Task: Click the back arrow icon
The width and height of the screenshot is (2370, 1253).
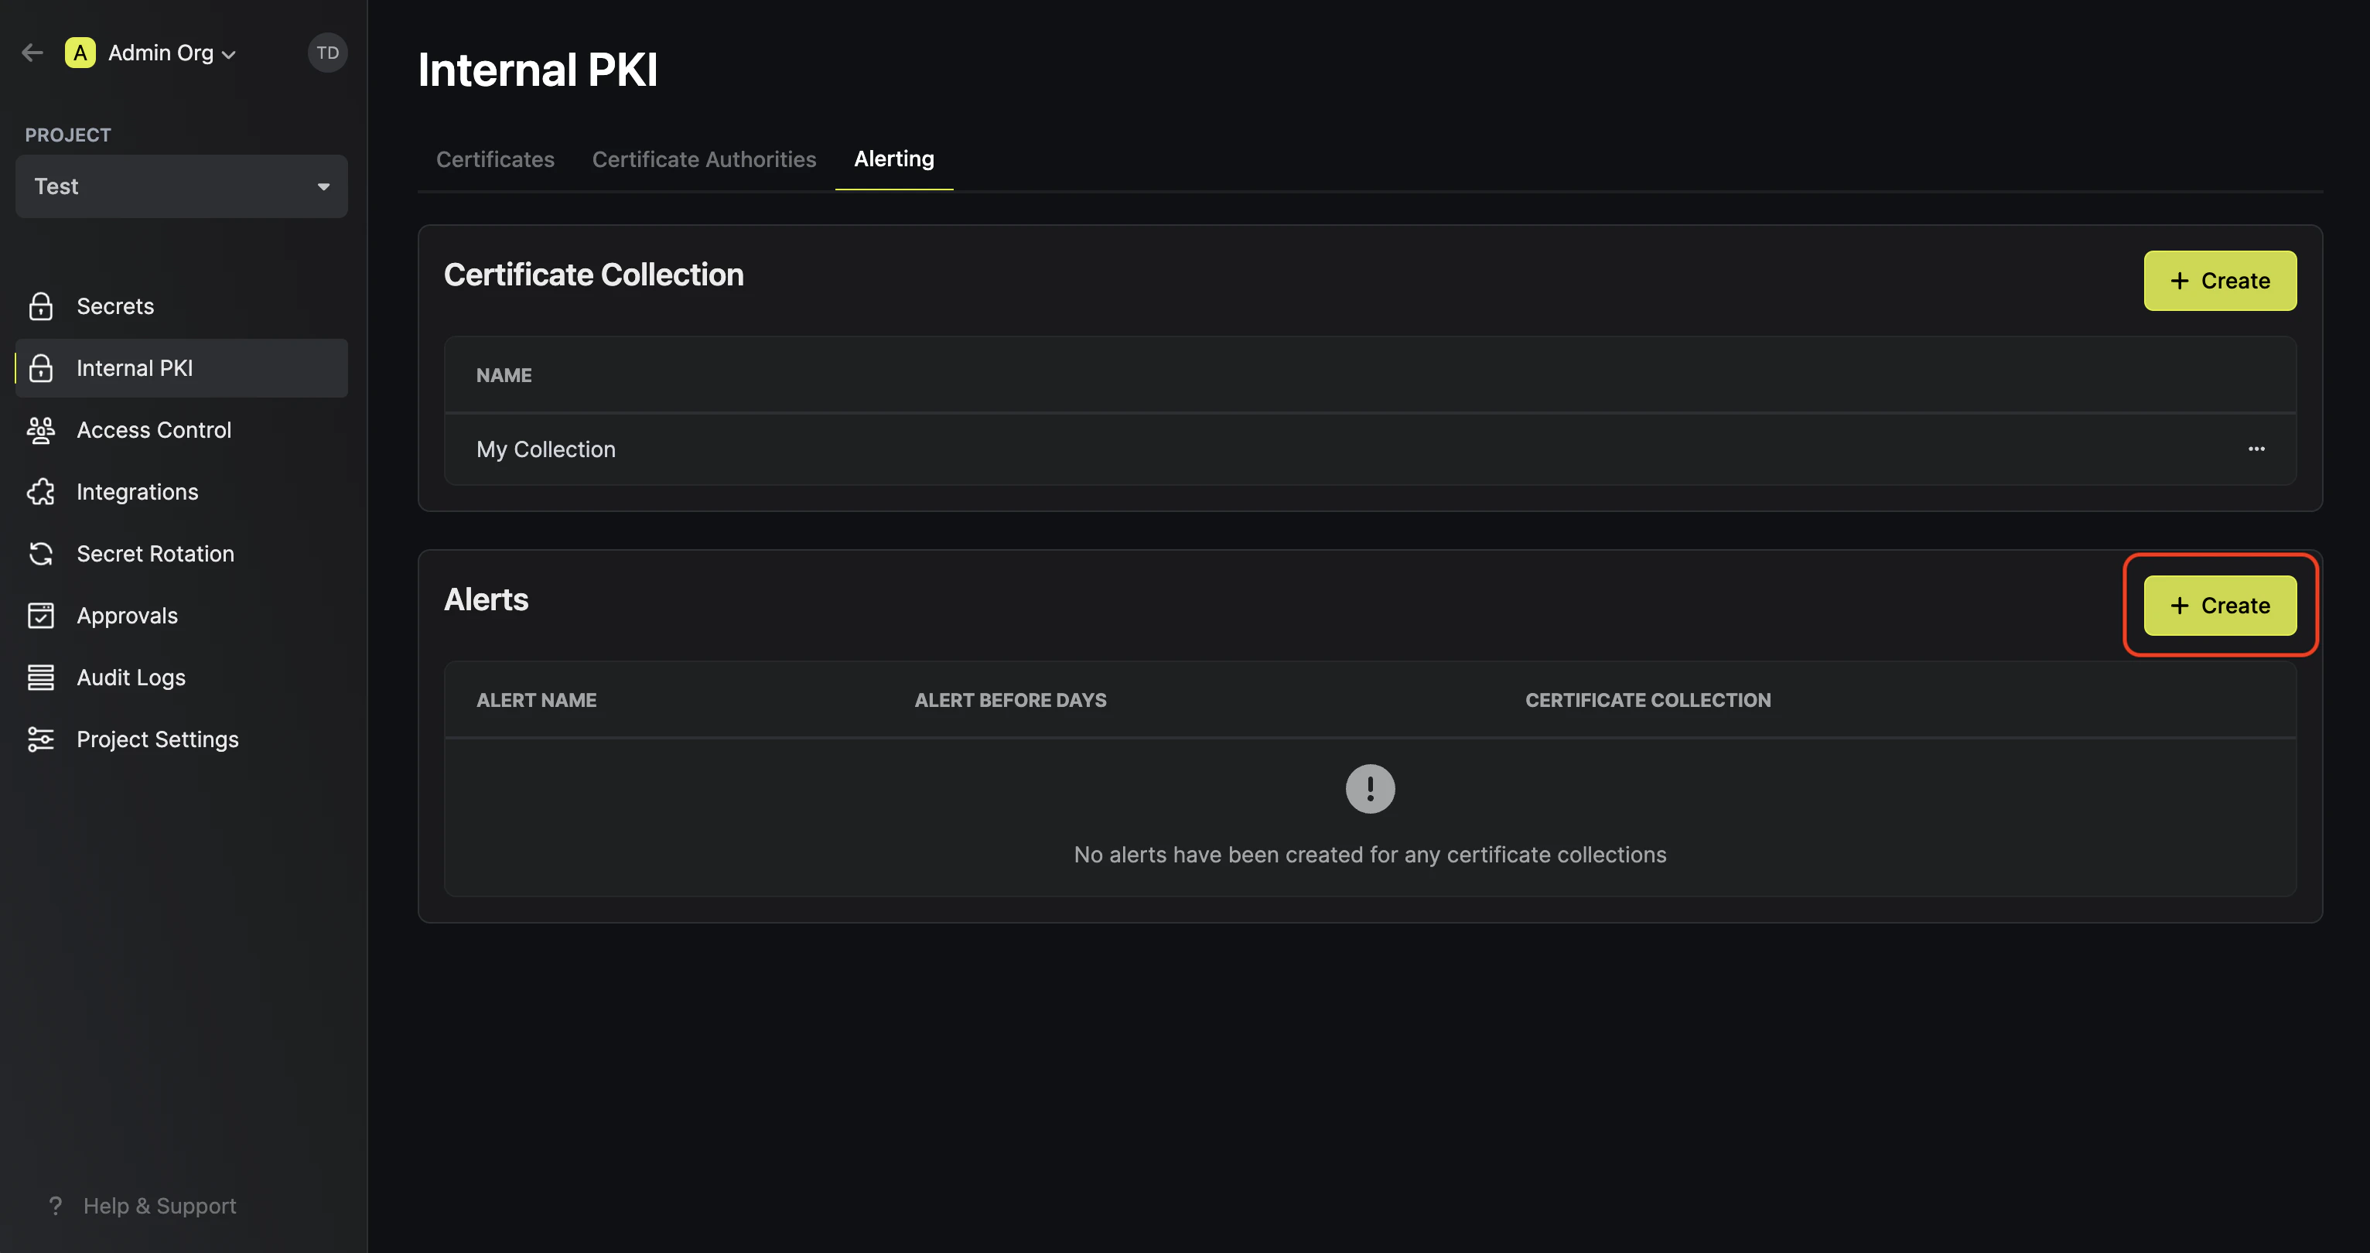Action: (33, 53)
